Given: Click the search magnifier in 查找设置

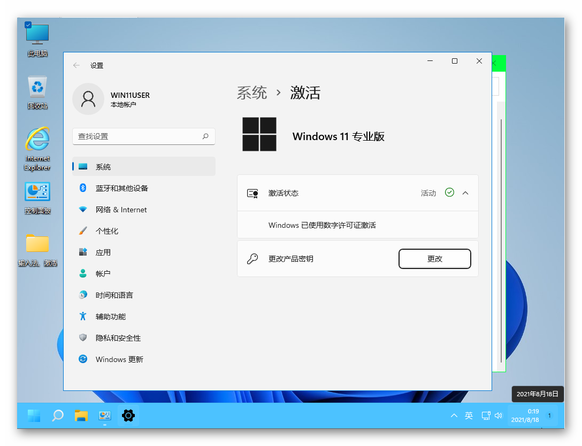Looking at the screenshot, I should 205,136.
